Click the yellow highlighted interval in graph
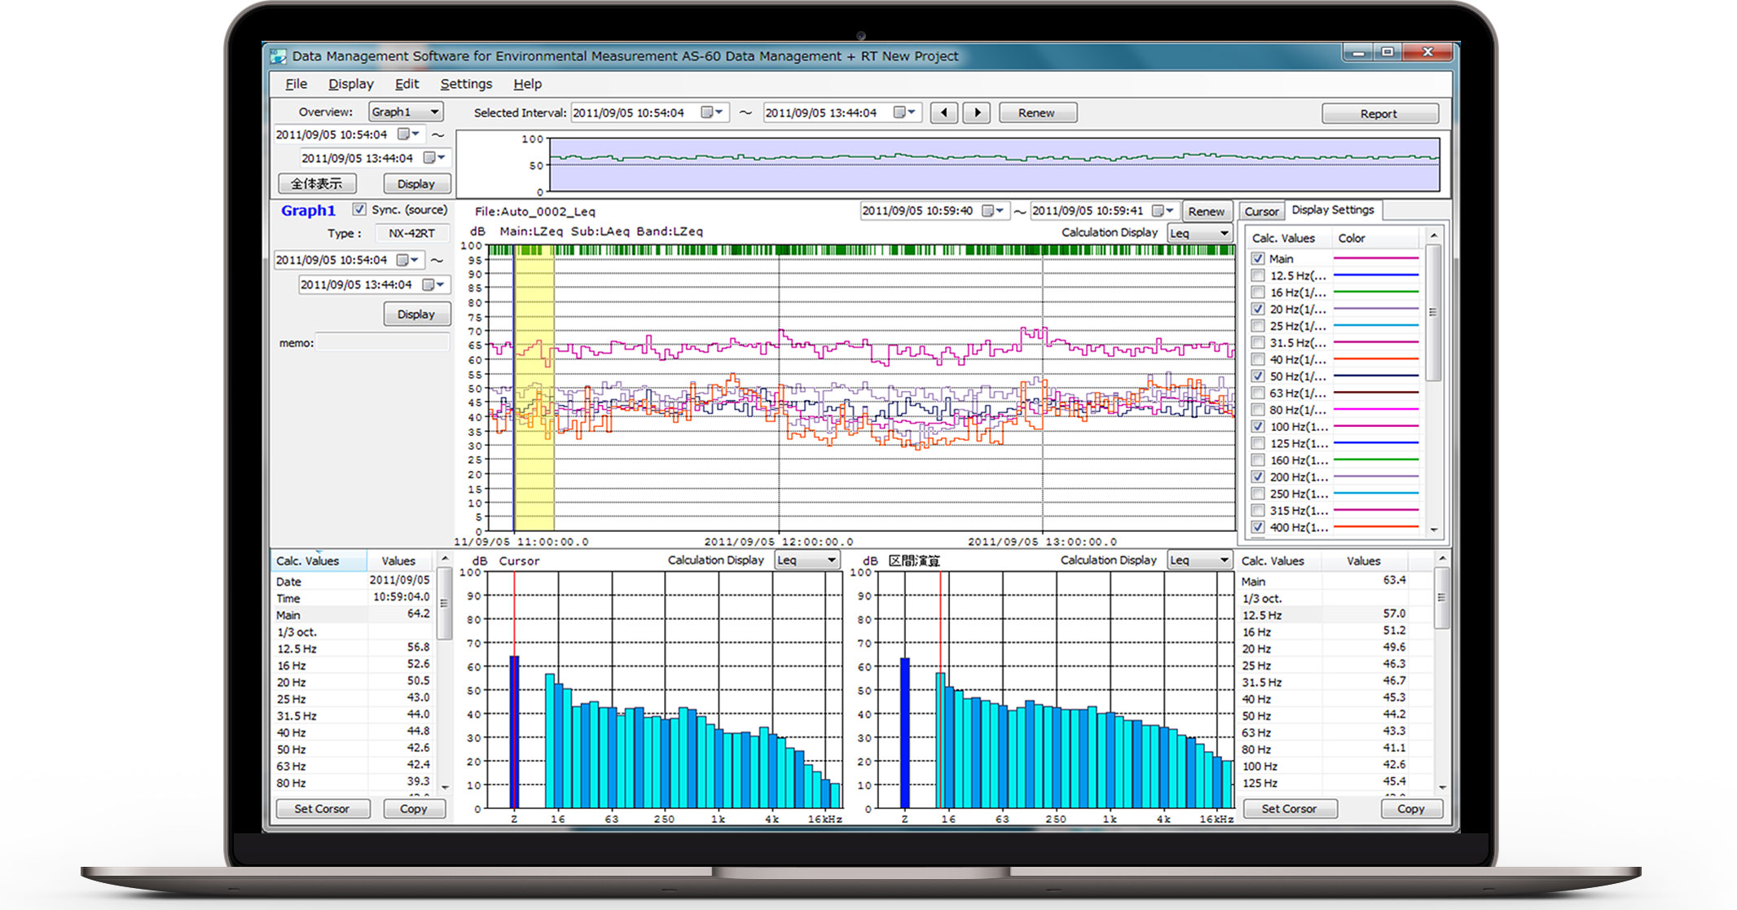 tap(534, 389)
